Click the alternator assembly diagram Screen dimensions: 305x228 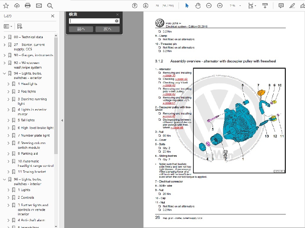(239, 120)
